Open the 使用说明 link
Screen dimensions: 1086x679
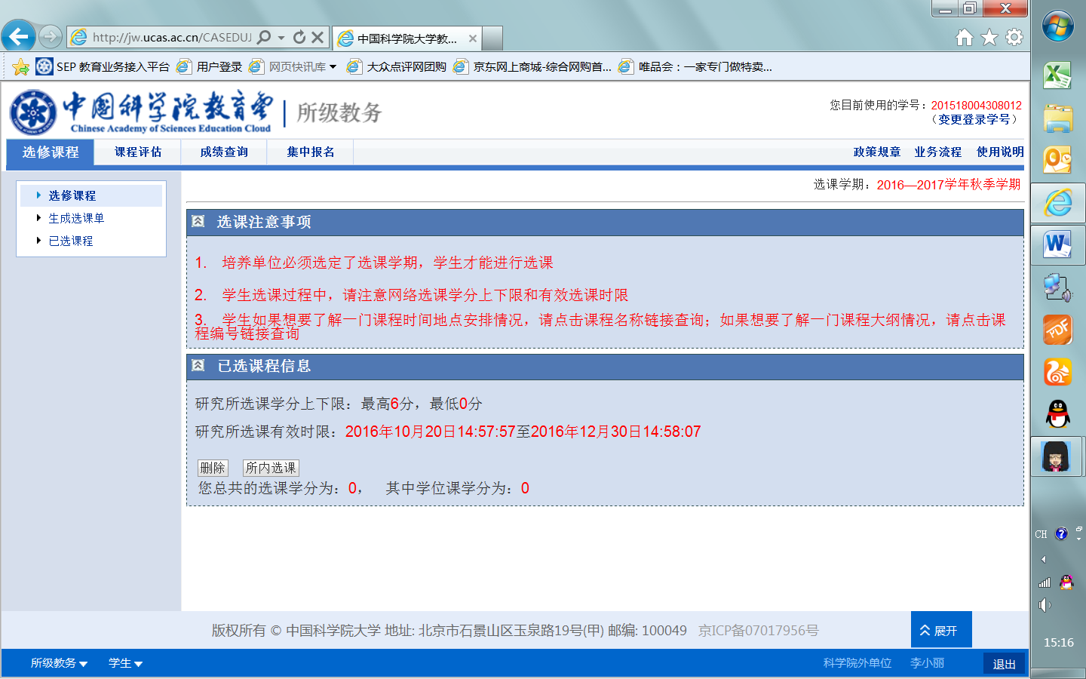[1000, 152]
